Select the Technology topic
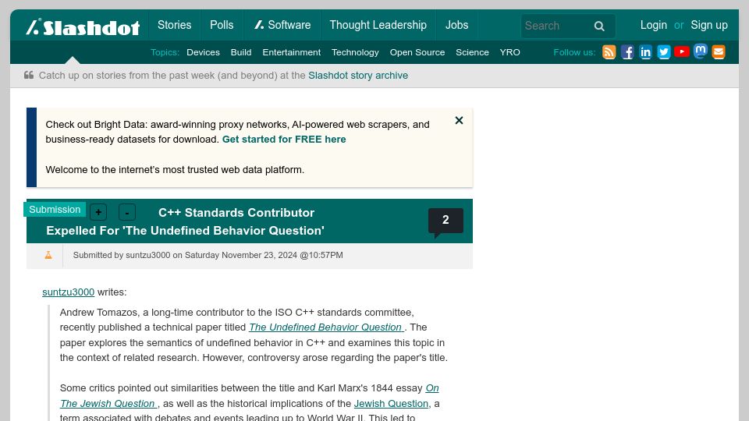749x421 pixels. click(x=355, y=52)
